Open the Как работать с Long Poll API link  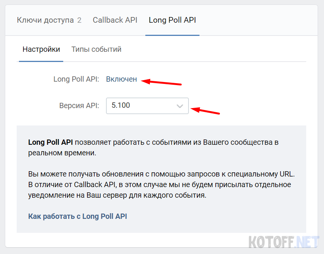[78, 217]
